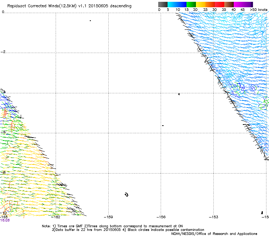Click the 'Rapidscat Corrected Winds(12.5KM)' title text
The width and height of the screenshot is (269, 236).
42,6
